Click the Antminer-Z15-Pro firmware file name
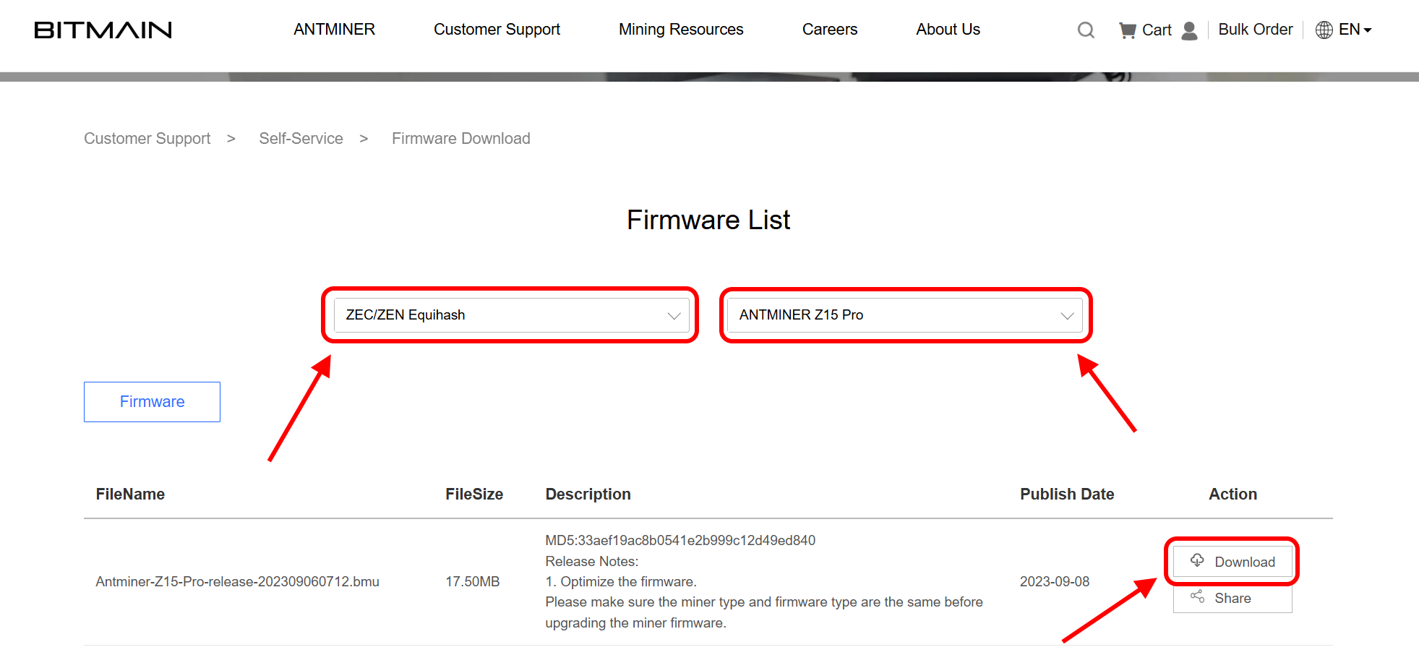This screenshot has width=1419, height=655. (x=237, y=582)
